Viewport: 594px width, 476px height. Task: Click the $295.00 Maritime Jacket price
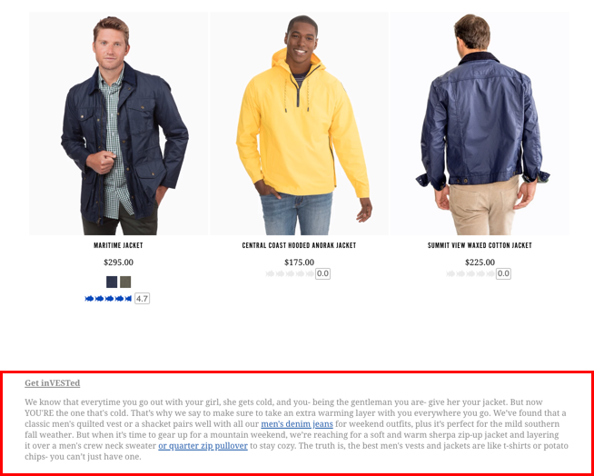(x=118, y=263)
